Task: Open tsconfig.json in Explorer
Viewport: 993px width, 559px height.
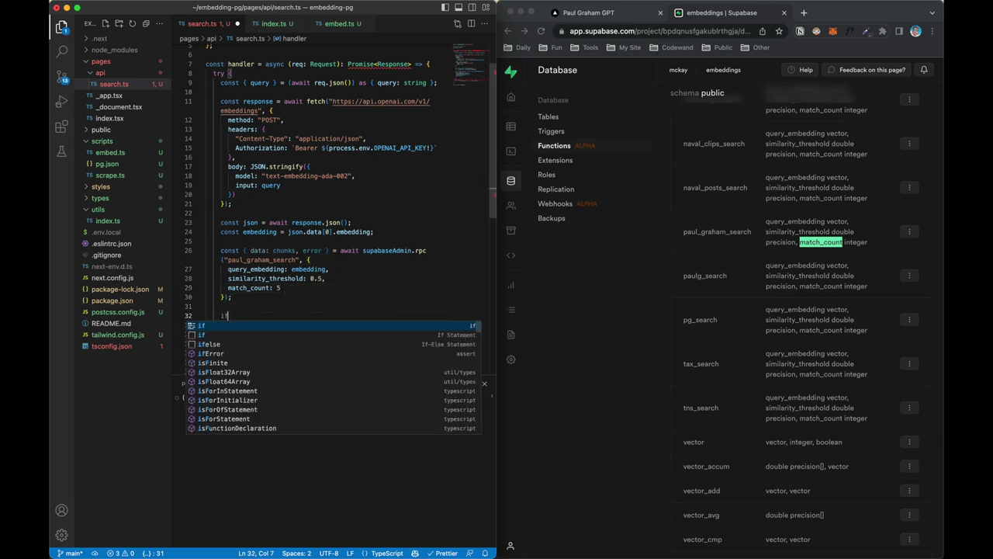Action: coord(112,346)
